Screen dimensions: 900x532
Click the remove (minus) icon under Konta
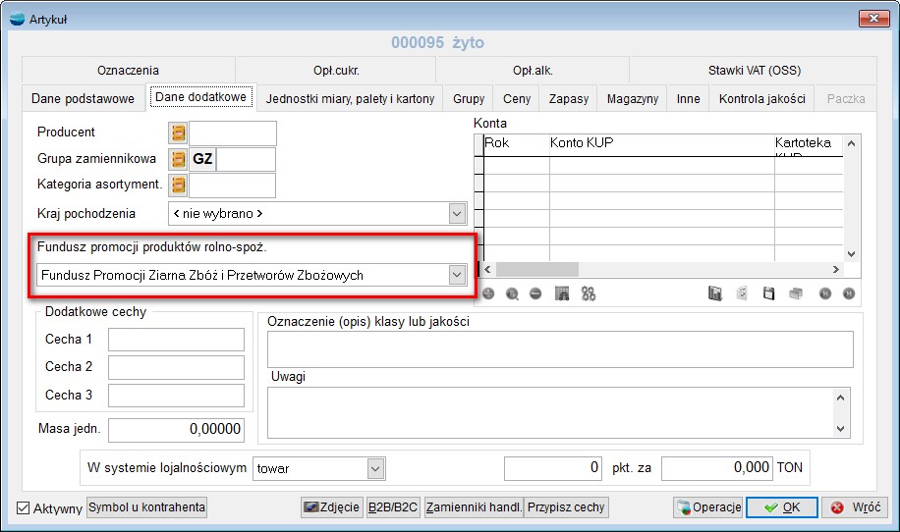click(x=535, y=294)
